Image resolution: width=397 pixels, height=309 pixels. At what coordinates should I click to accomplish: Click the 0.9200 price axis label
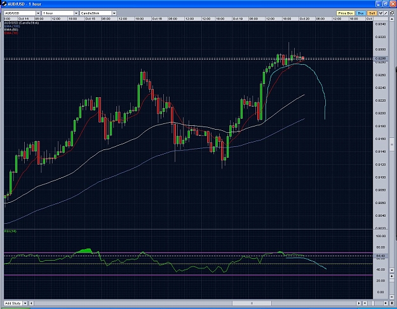pos(380,113)
